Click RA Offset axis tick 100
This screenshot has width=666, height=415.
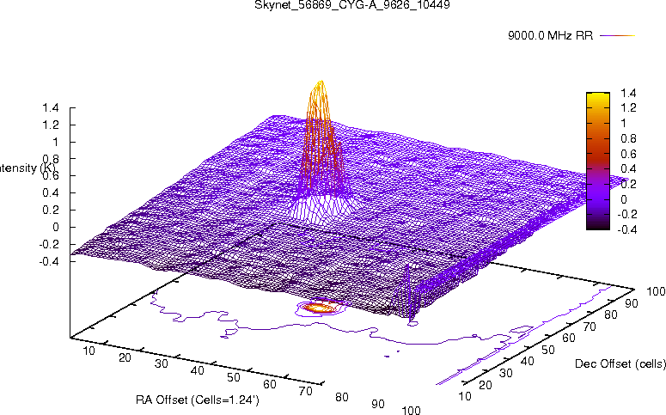[411, 410]
